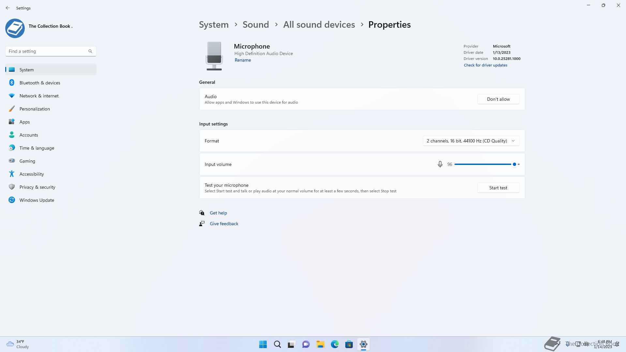Mute microphone via input volume icon
The width and height of the screenshot is (626, 352).
(440, 164)
